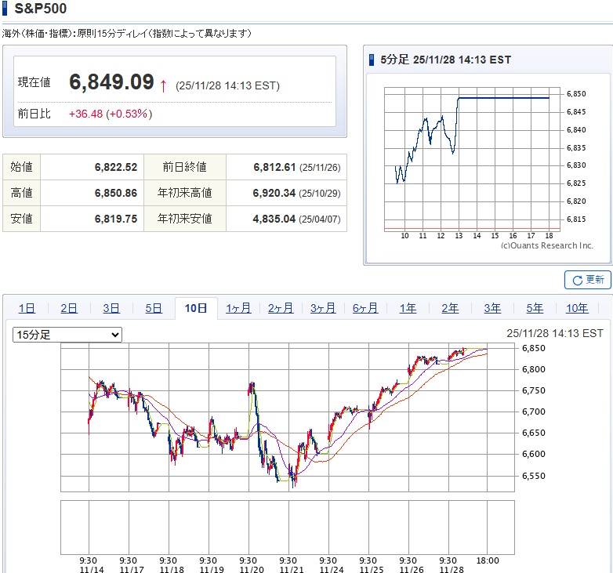
Task: Open the 5日 chart tab
Action: point(154,308)
